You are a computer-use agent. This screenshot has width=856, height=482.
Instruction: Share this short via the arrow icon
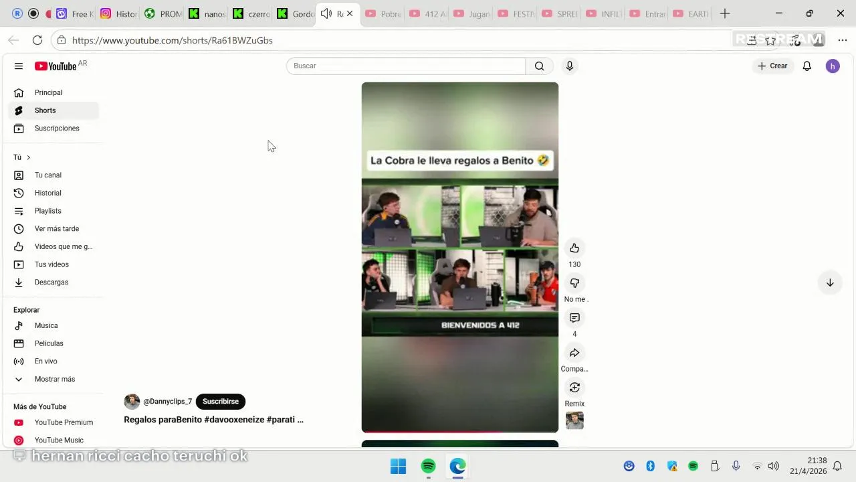[574, 353]
